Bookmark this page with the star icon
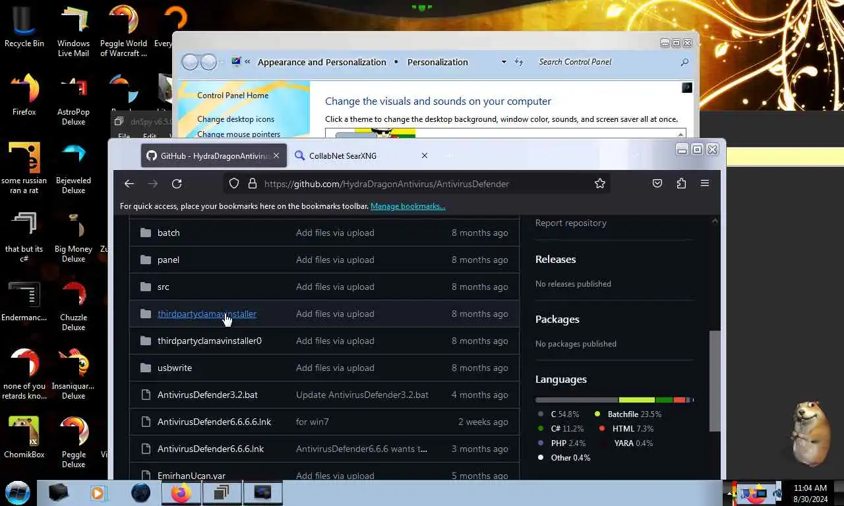Viewport: 844px width, 506px height. click(600, 184)
